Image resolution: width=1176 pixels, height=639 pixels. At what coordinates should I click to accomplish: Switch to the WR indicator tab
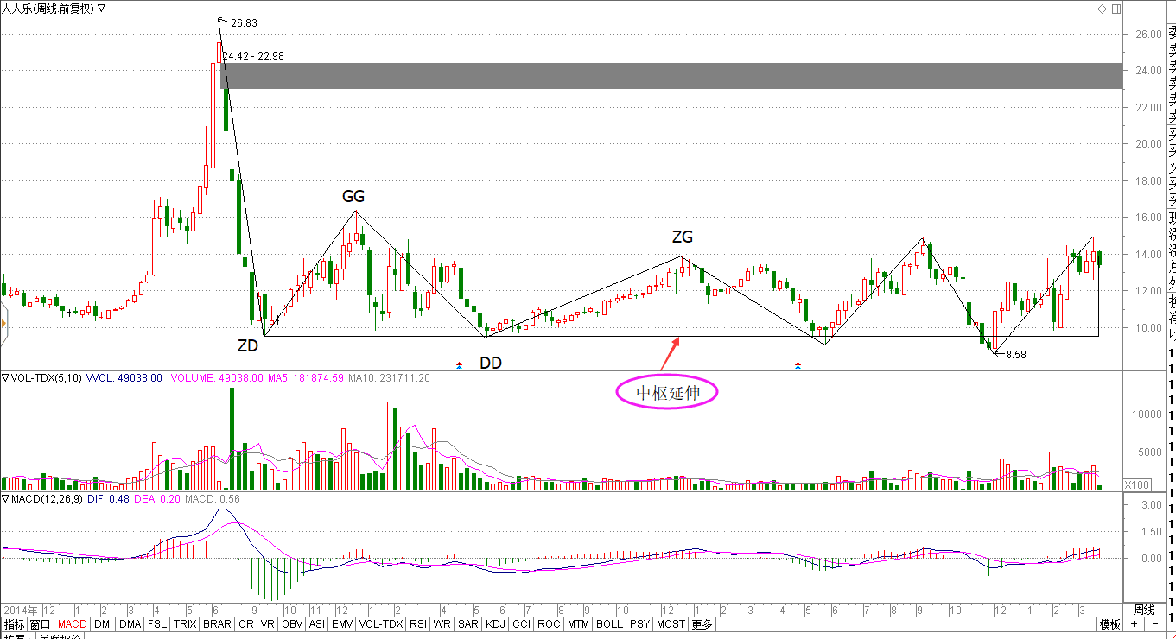click(x=442, y=624)
